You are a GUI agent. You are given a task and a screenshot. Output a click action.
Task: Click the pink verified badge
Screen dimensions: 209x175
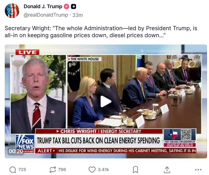[x=66, y=6]
